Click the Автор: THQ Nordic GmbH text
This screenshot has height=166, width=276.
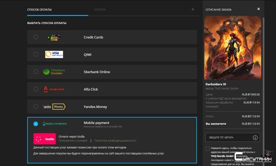222,88
